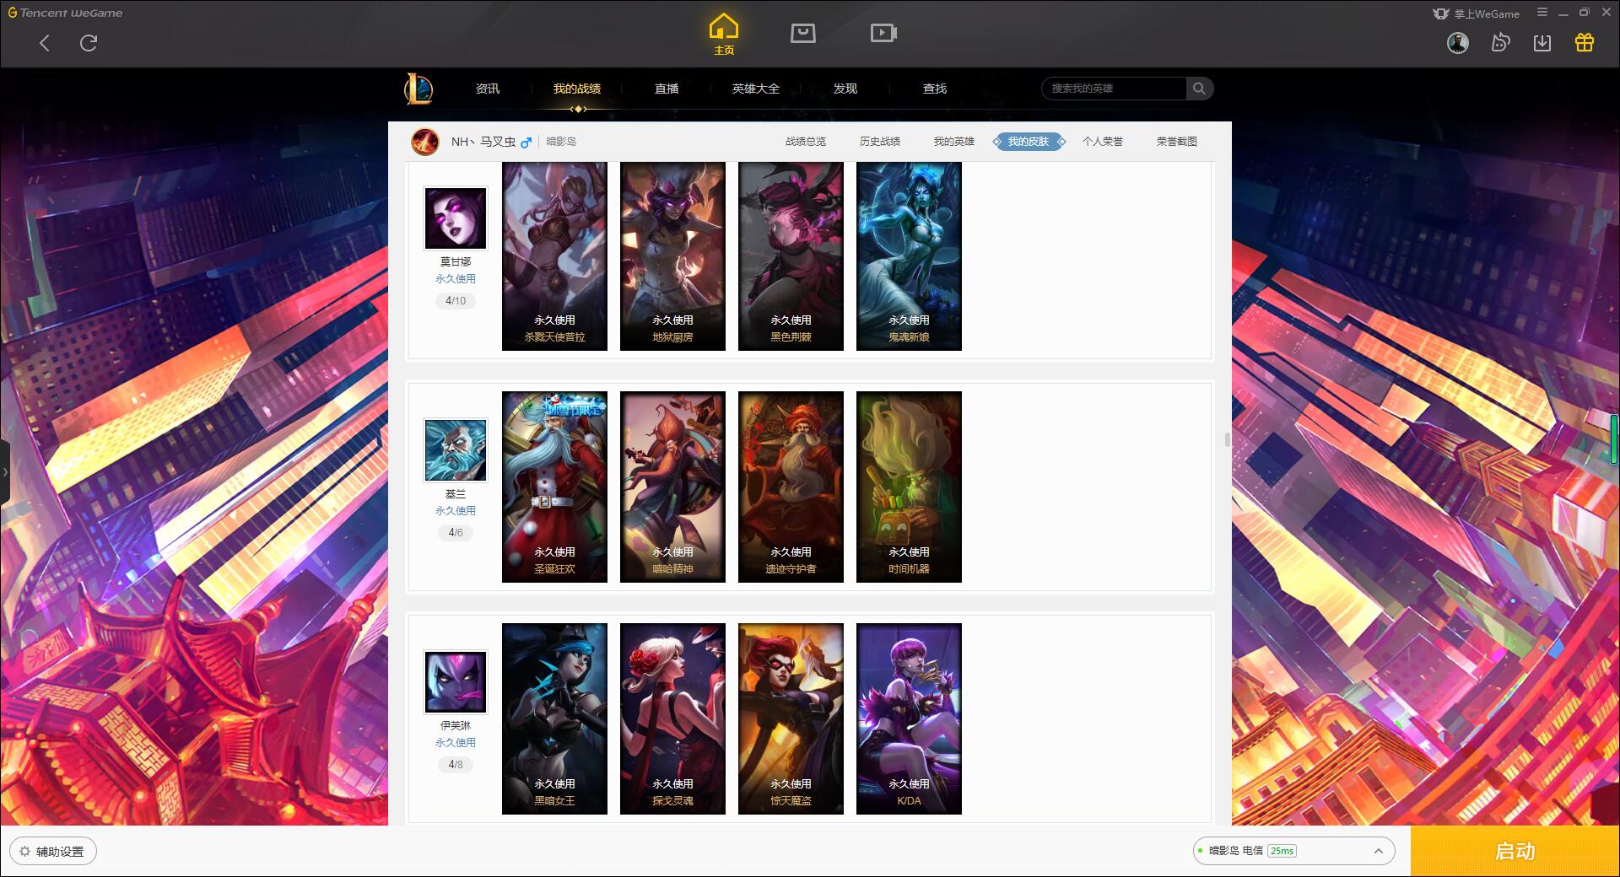Click the page scrollbar thumb
1620x877 pixels.
(1228, 439)
